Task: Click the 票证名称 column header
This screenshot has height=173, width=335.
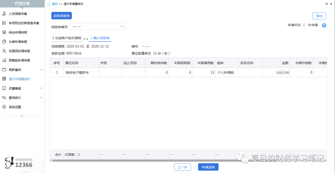Action: tap(81, 63)
